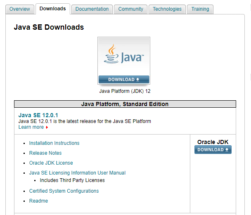
Task: Click the red arrow next to Learn more
Action: click(47, 128)
